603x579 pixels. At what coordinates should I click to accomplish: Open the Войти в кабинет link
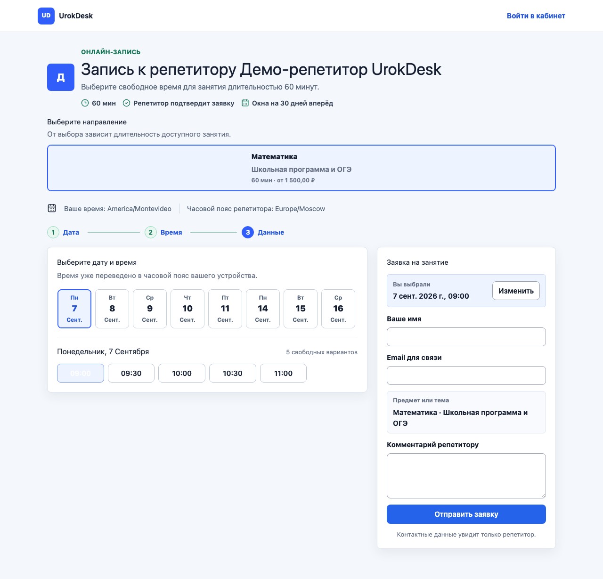point(536,16)
